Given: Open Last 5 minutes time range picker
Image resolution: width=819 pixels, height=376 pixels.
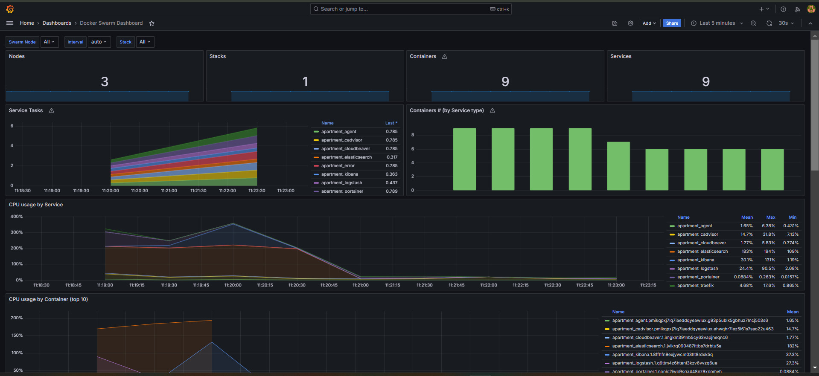Looking at the screenshot, I should coord(717,23).
